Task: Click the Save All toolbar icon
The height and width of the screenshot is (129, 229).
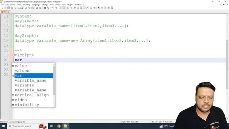Action: click(x=12, y=8)
